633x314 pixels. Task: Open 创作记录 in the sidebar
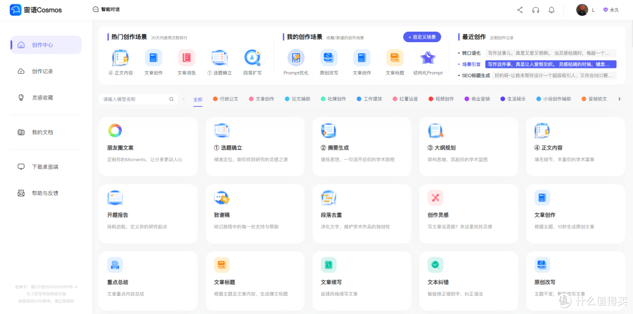tap(42, 71)
